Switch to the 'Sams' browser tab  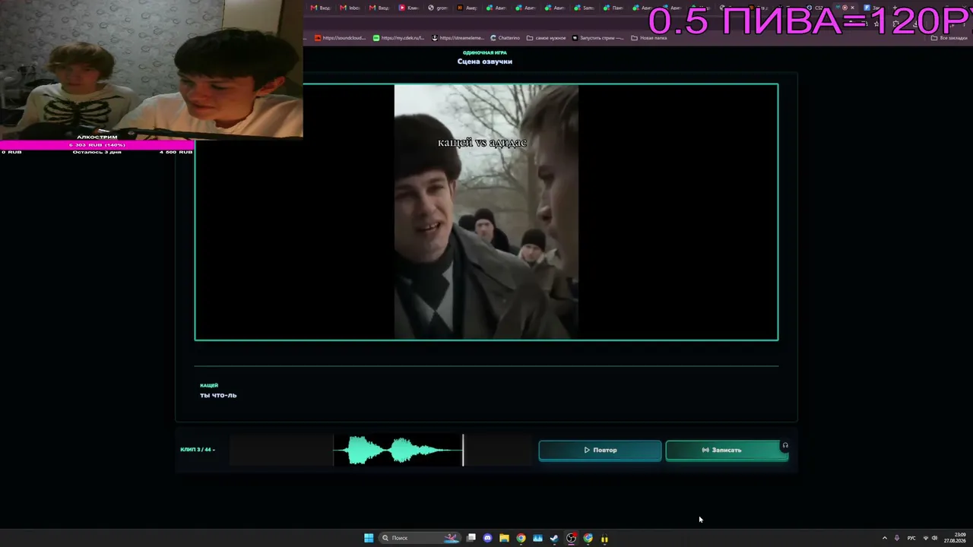[584, 8]
